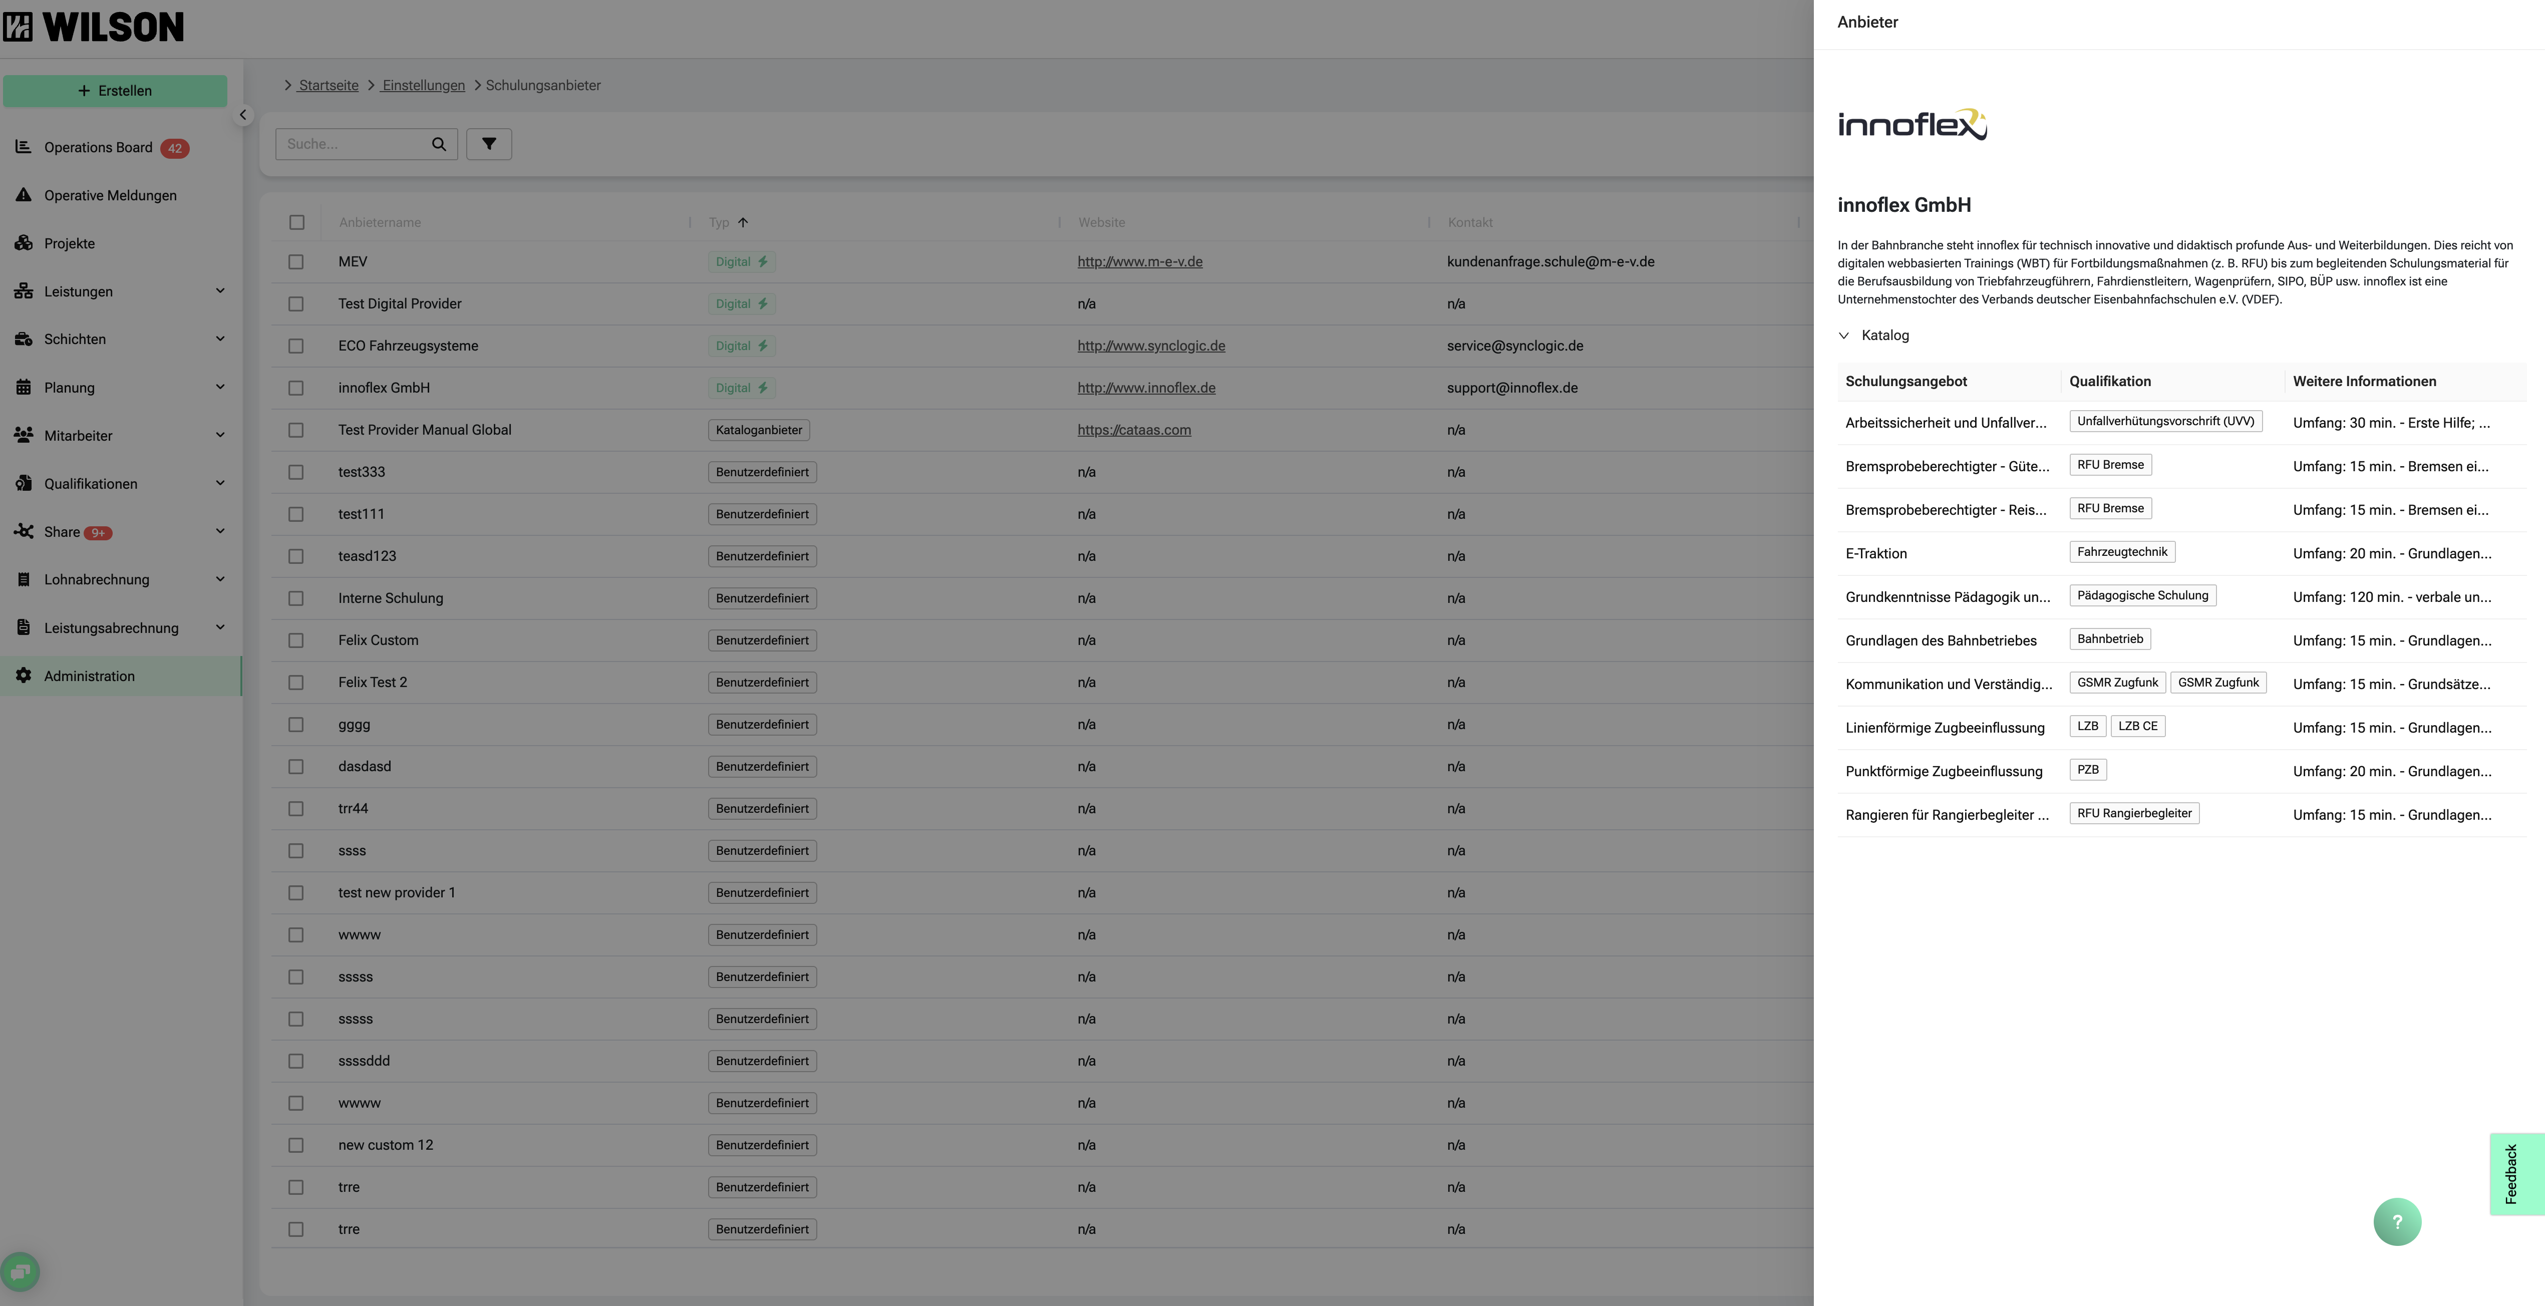Image resolution: width=2545 pixels, height=1306 pixels.
Task: Click the Digital badge in MEV row
Action: click(x=741, y=262)
